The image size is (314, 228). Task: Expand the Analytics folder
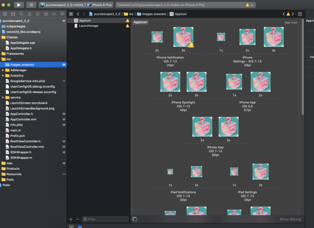pos(3,76)
